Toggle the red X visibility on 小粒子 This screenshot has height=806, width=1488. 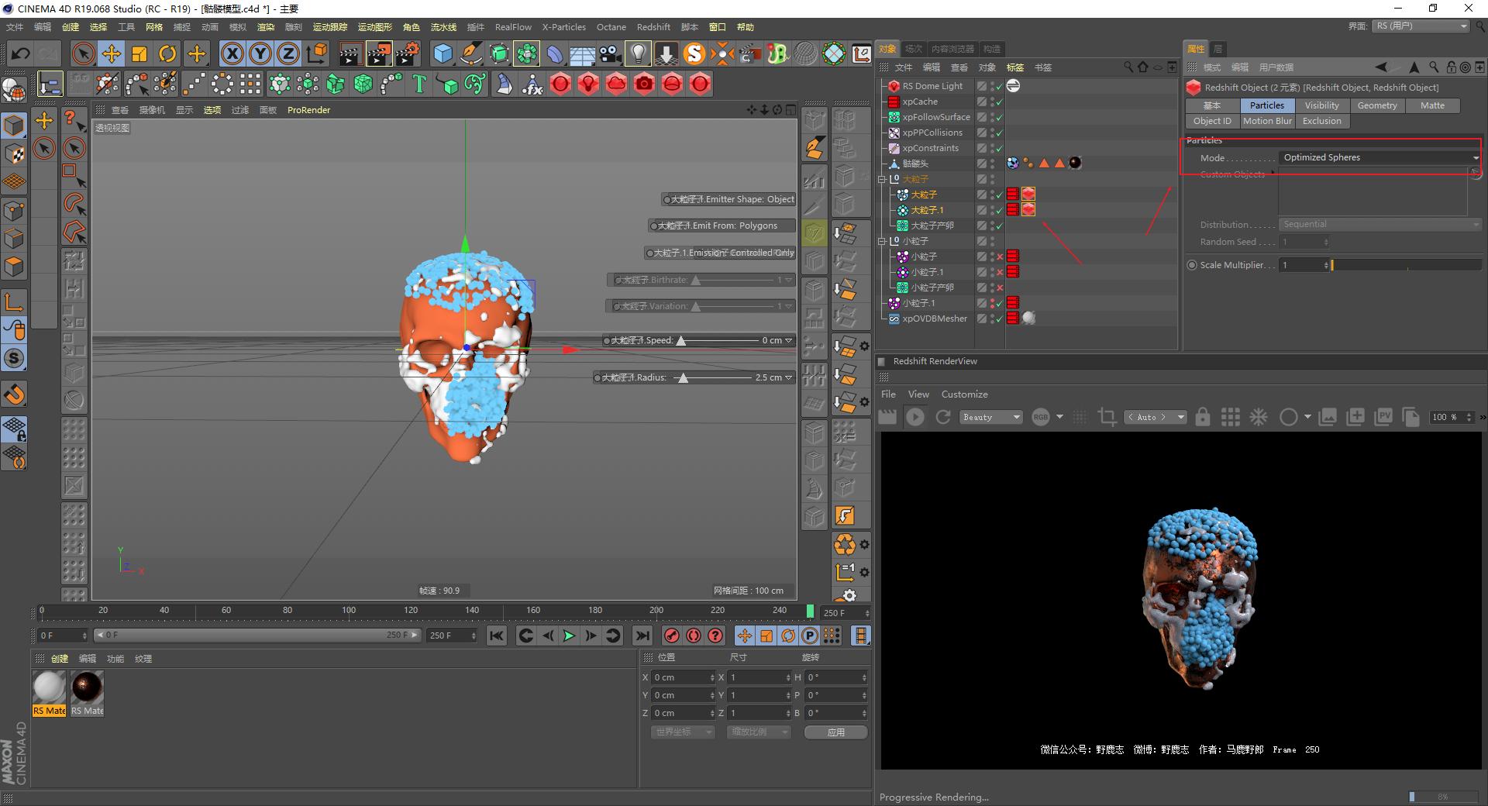point(1000,257)
